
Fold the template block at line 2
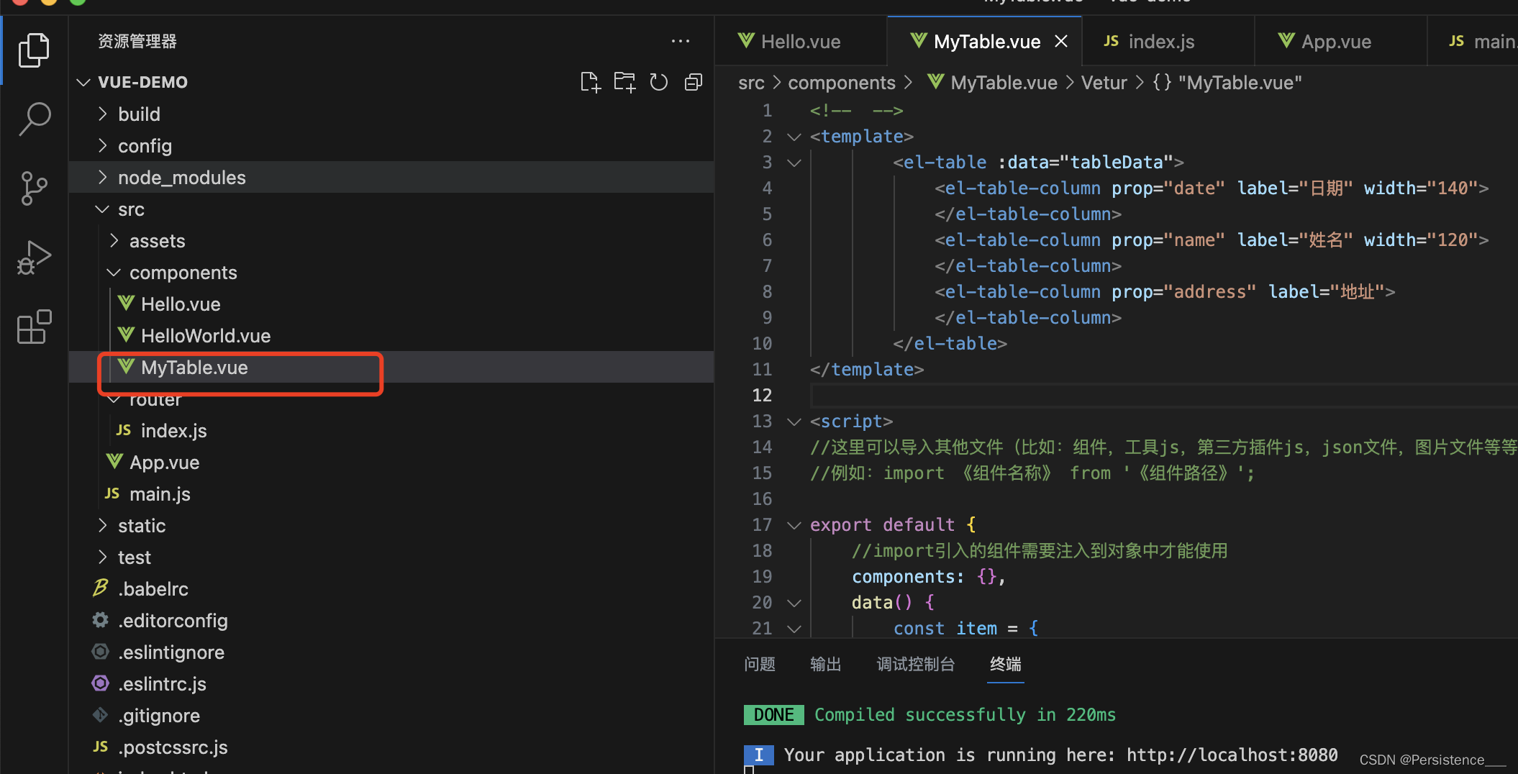794,137
